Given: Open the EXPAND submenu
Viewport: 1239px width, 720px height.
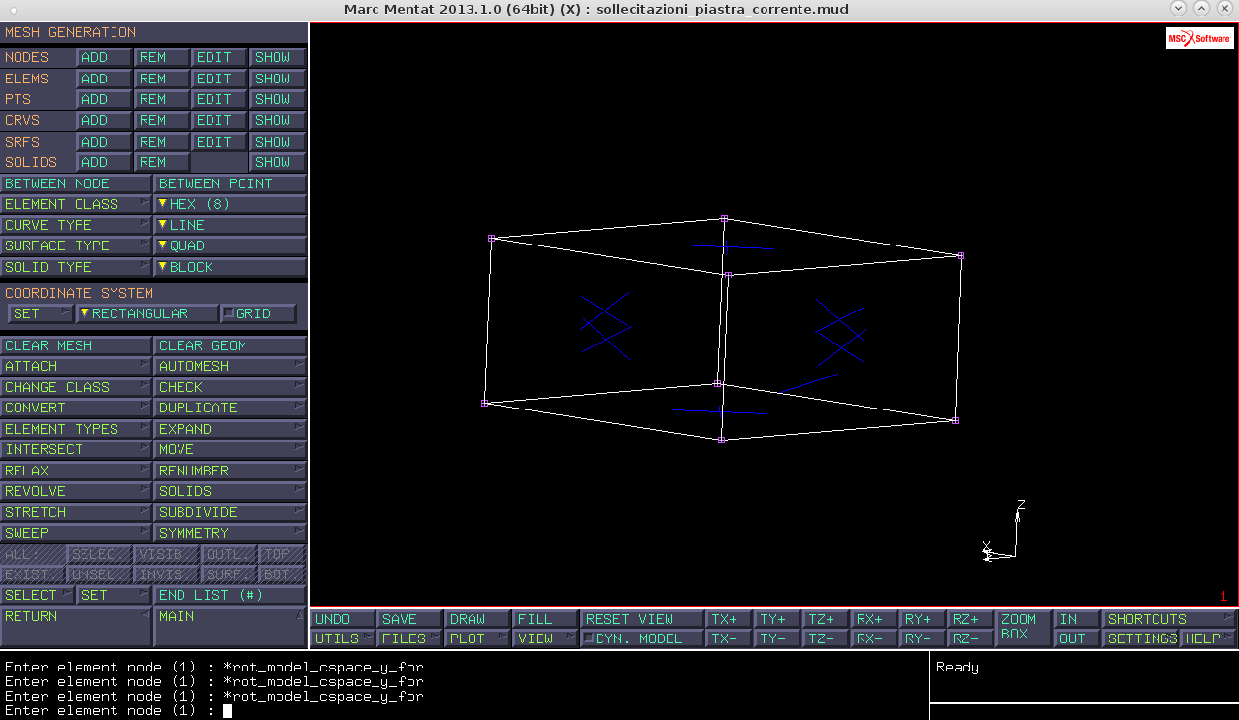Looking at the screenshot, I should click(230, 429).
